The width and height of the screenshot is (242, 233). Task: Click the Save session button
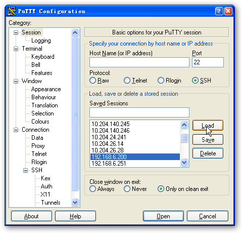[208, 140]
